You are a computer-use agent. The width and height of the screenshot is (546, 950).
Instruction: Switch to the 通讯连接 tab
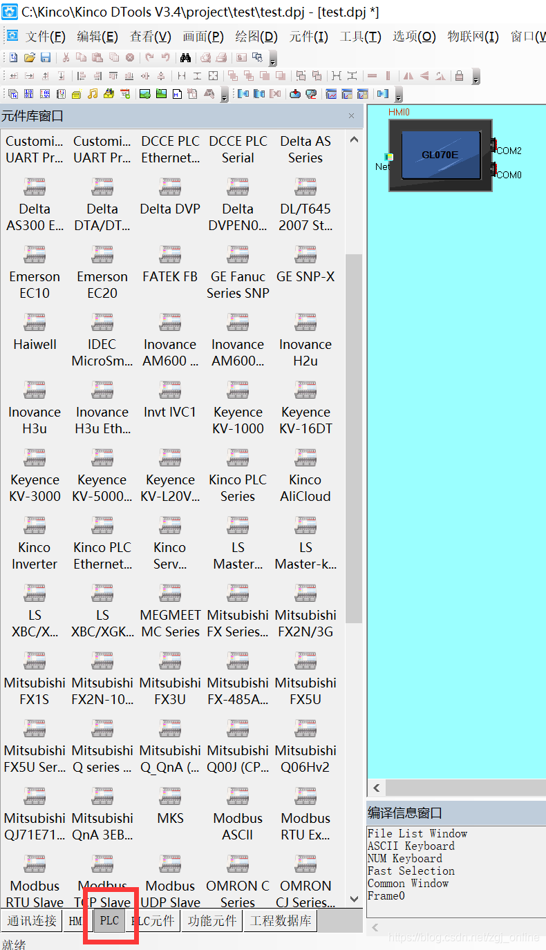(x=32, y=921)
